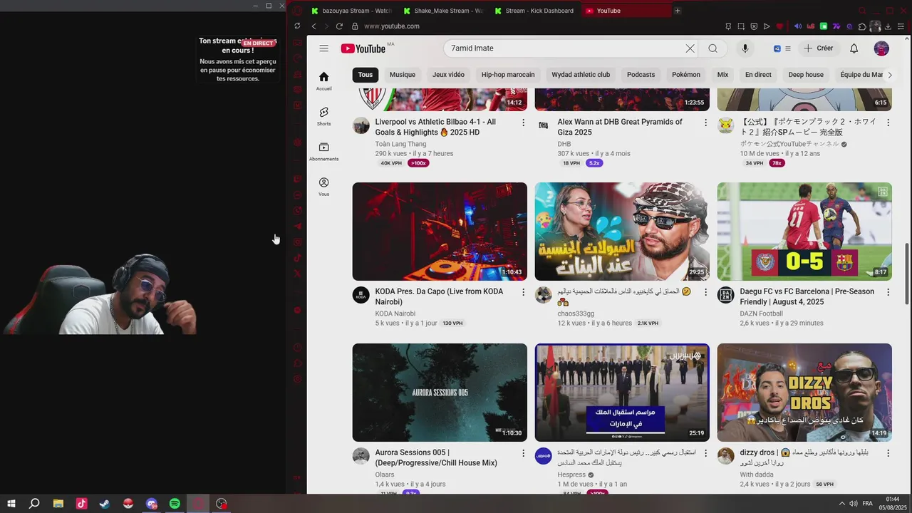
Task: Play the Aurora Sessions 005 thumbnail
Action: [x=440, y=393]
